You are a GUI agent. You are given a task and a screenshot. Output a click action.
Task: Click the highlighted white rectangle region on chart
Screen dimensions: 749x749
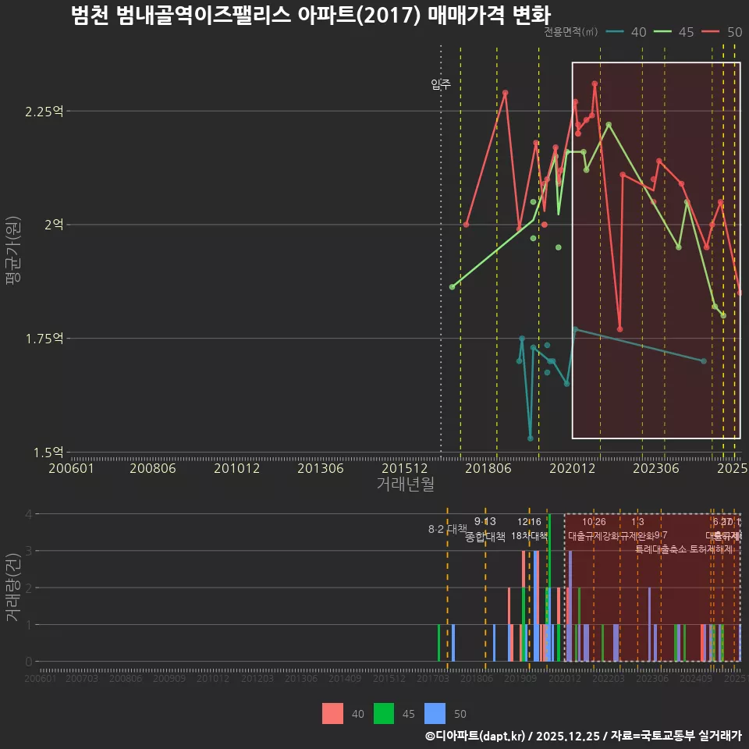[x=655, y=250]
